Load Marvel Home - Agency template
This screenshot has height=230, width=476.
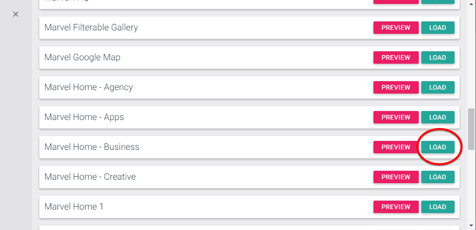click(438, 88)
